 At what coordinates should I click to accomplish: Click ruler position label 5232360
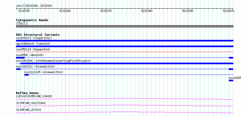coord(65,11)
